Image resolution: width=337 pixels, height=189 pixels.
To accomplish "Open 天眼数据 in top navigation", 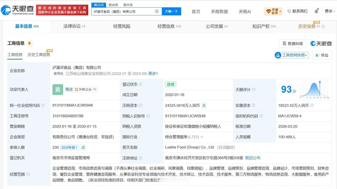I will coord(219,11).
